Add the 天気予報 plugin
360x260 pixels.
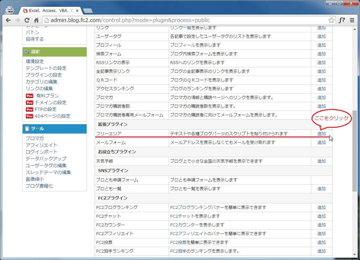[x=321, y=161]
